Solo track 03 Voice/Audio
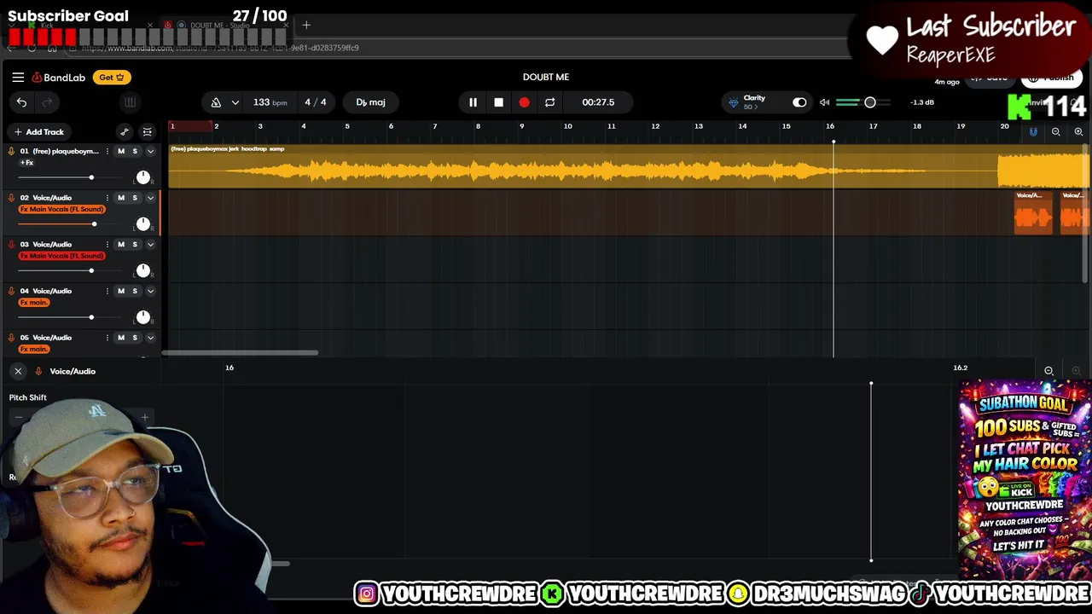Viewport: 1092px width, 614px height. (134, 245)
